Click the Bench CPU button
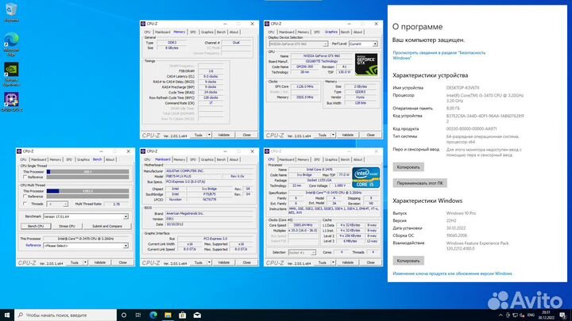 [36, 226]
